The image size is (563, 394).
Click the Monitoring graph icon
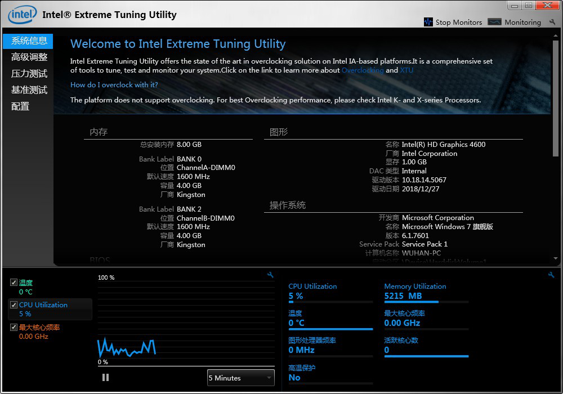[494, 22]
